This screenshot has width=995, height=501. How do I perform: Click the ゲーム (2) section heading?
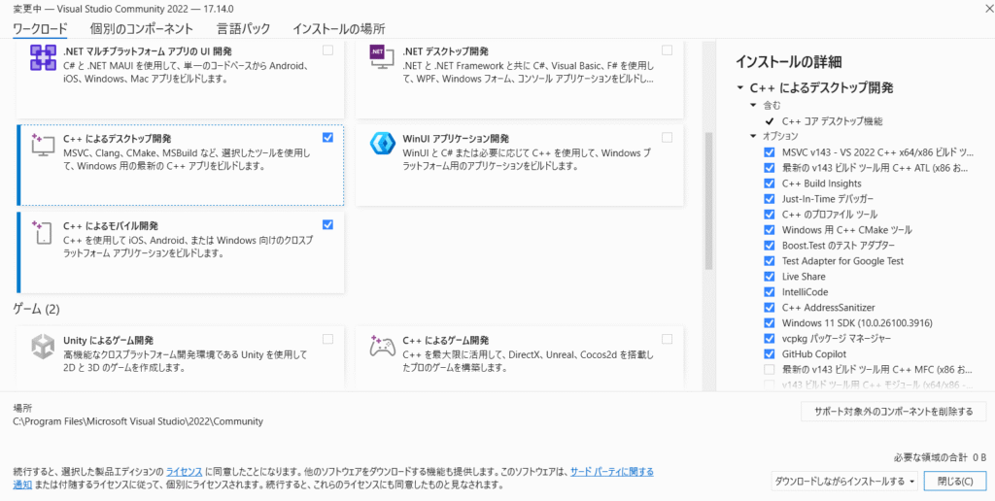click(36, 310)
